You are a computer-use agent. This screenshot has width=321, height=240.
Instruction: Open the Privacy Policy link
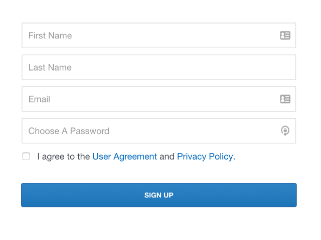click(x=205, y=156)
